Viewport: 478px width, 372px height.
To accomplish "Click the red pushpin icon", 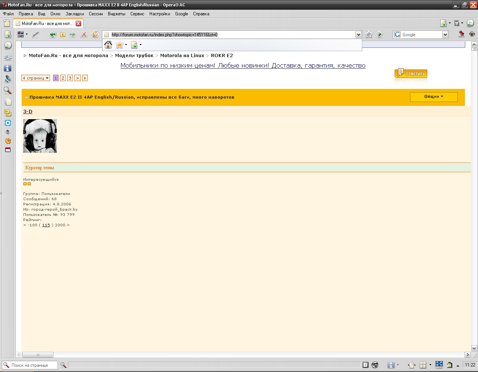I will point(462,34).
